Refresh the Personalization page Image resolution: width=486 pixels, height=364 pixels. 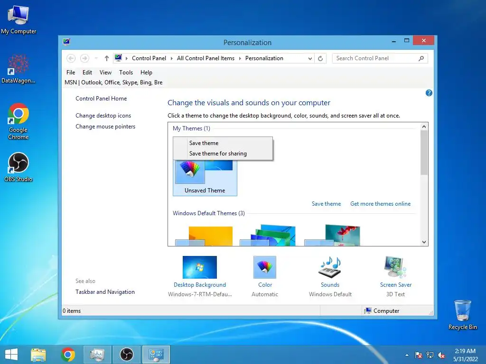(320, 58)
